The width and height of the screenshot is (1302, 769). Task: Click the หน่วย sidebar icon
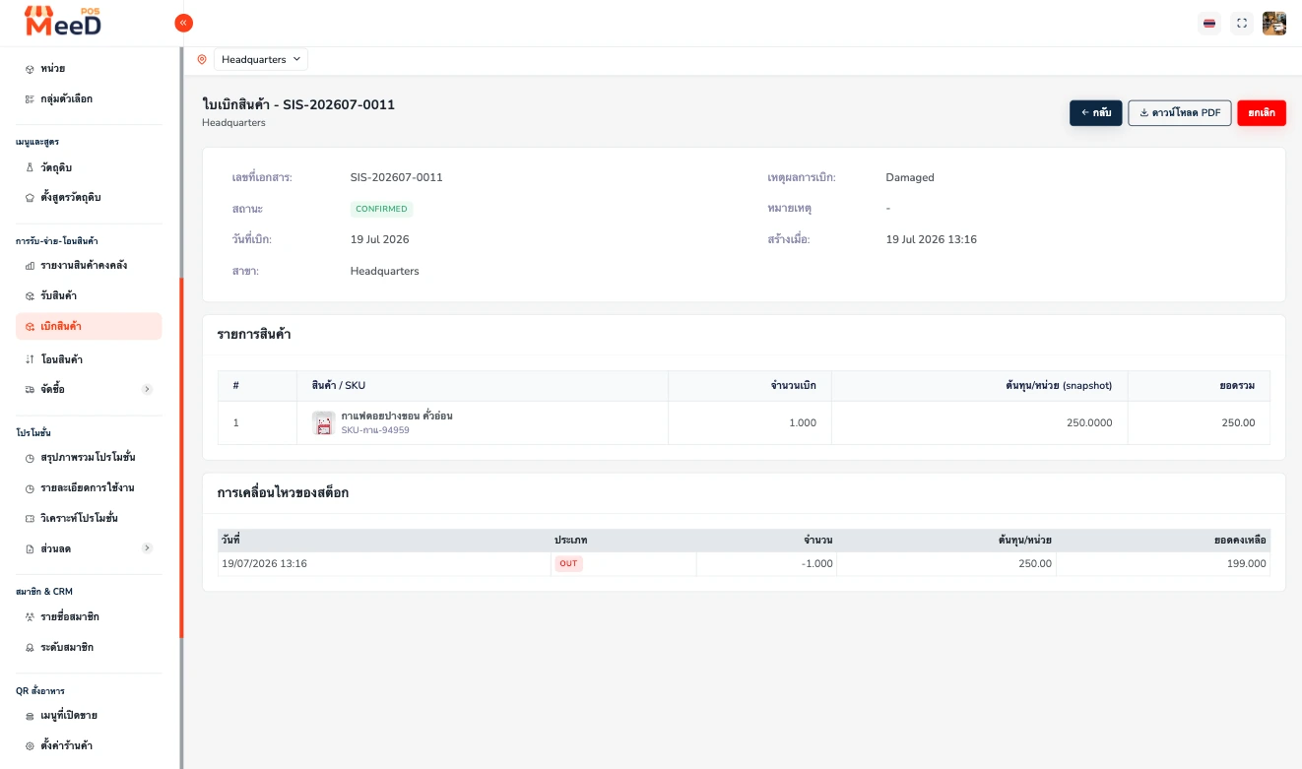pyautogui.click(x=30, y=69)
